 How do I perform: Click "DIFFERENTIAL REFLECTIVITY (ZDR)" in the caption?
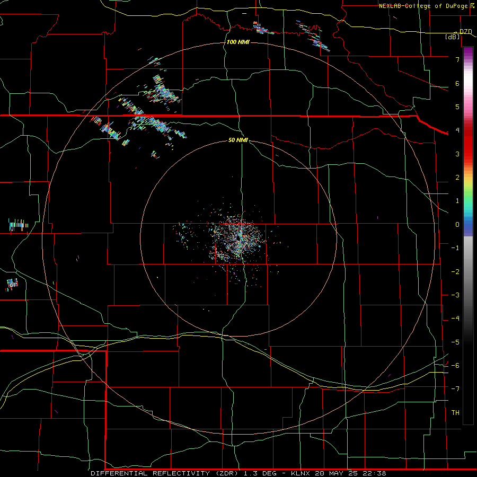(165, 473)
